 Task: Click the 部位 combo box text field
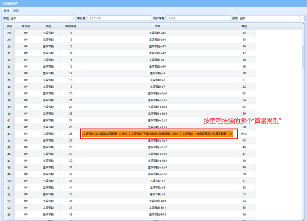coord(40,18)
